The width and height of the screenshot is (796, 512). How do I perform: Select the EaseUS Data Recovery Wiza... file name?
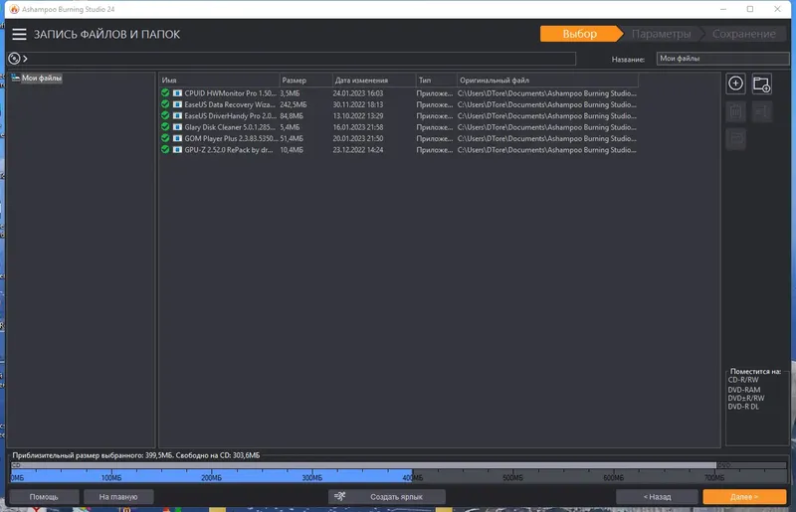230,104
